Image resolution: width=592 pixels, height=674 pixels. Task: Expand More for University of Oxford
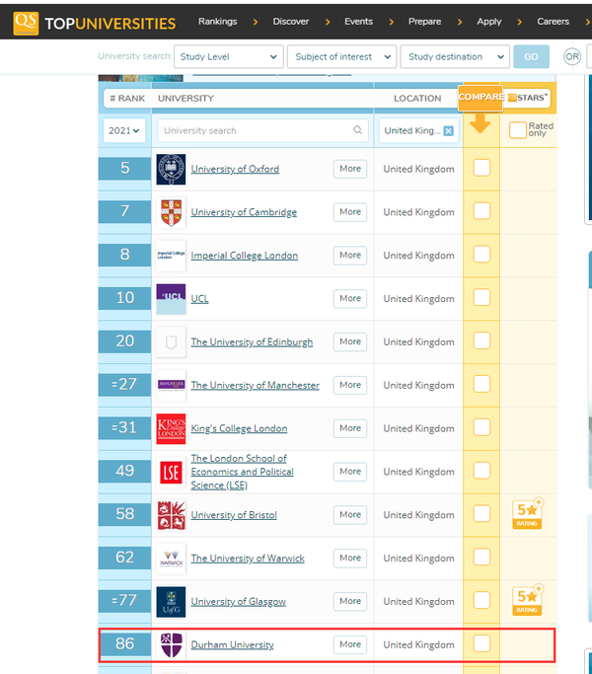(x=350, y=169)
